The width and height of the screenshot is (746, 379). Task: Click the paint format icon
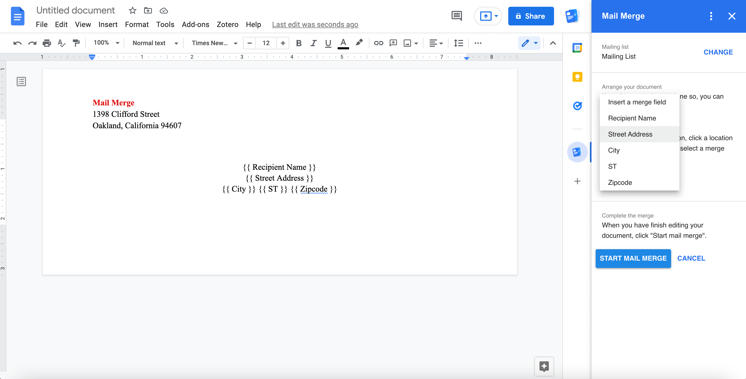pos(76,44)
